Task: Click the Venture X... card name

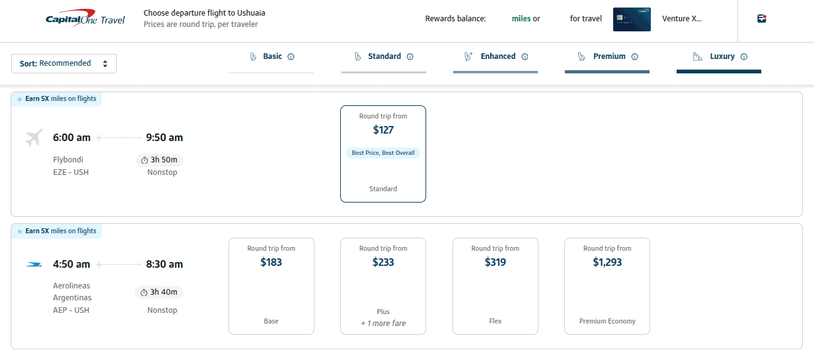Action: [682, 19]
